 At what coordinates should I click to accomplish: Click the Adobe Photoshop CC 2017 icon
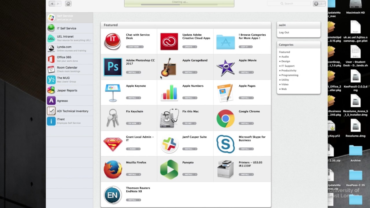tap(113, 67)
